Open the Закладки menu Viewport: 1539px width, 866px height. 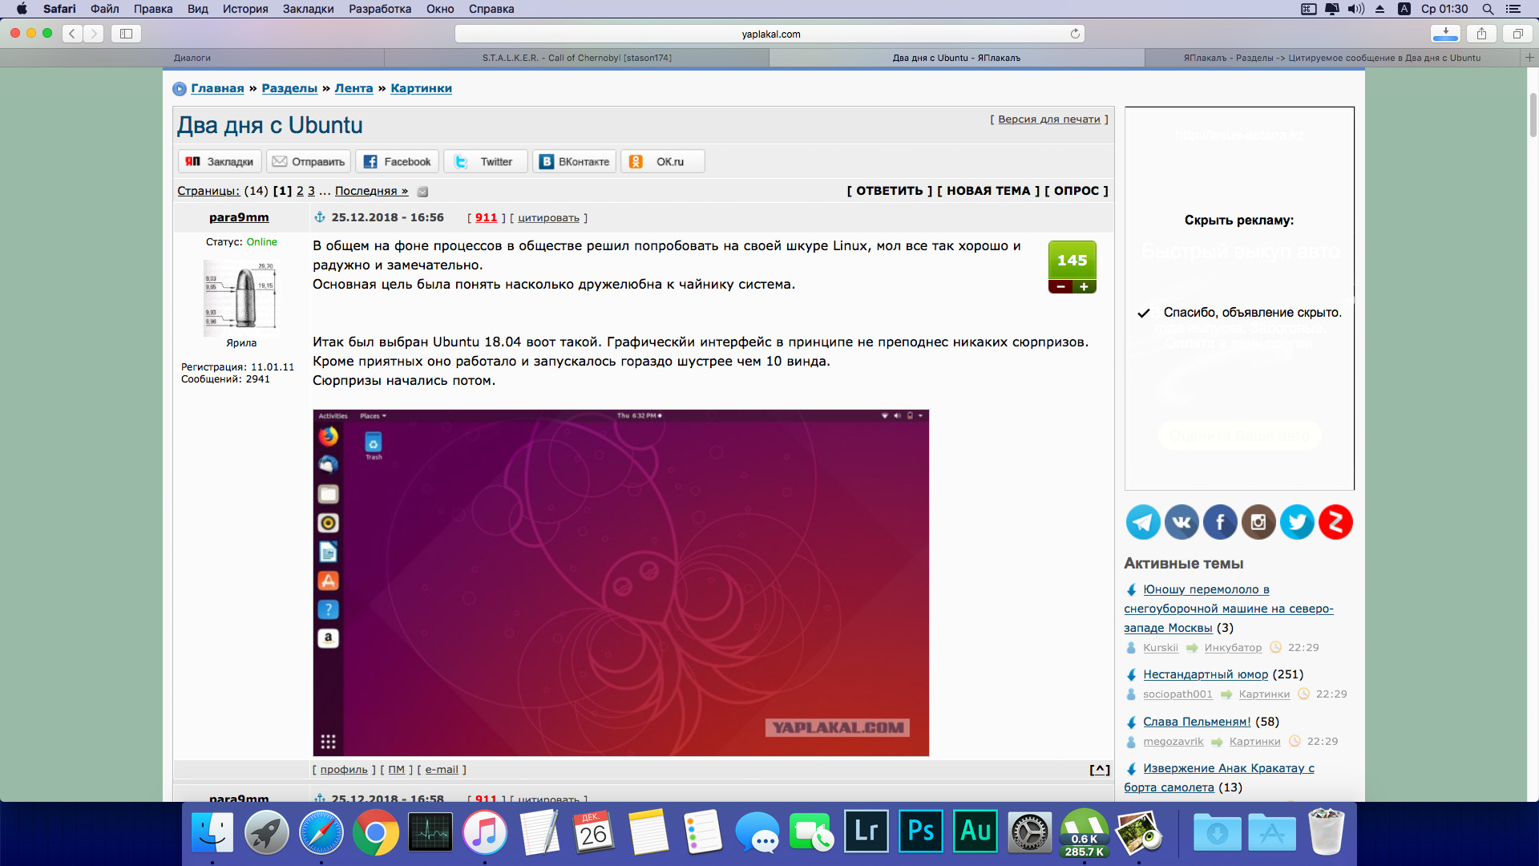click(309, 9)
